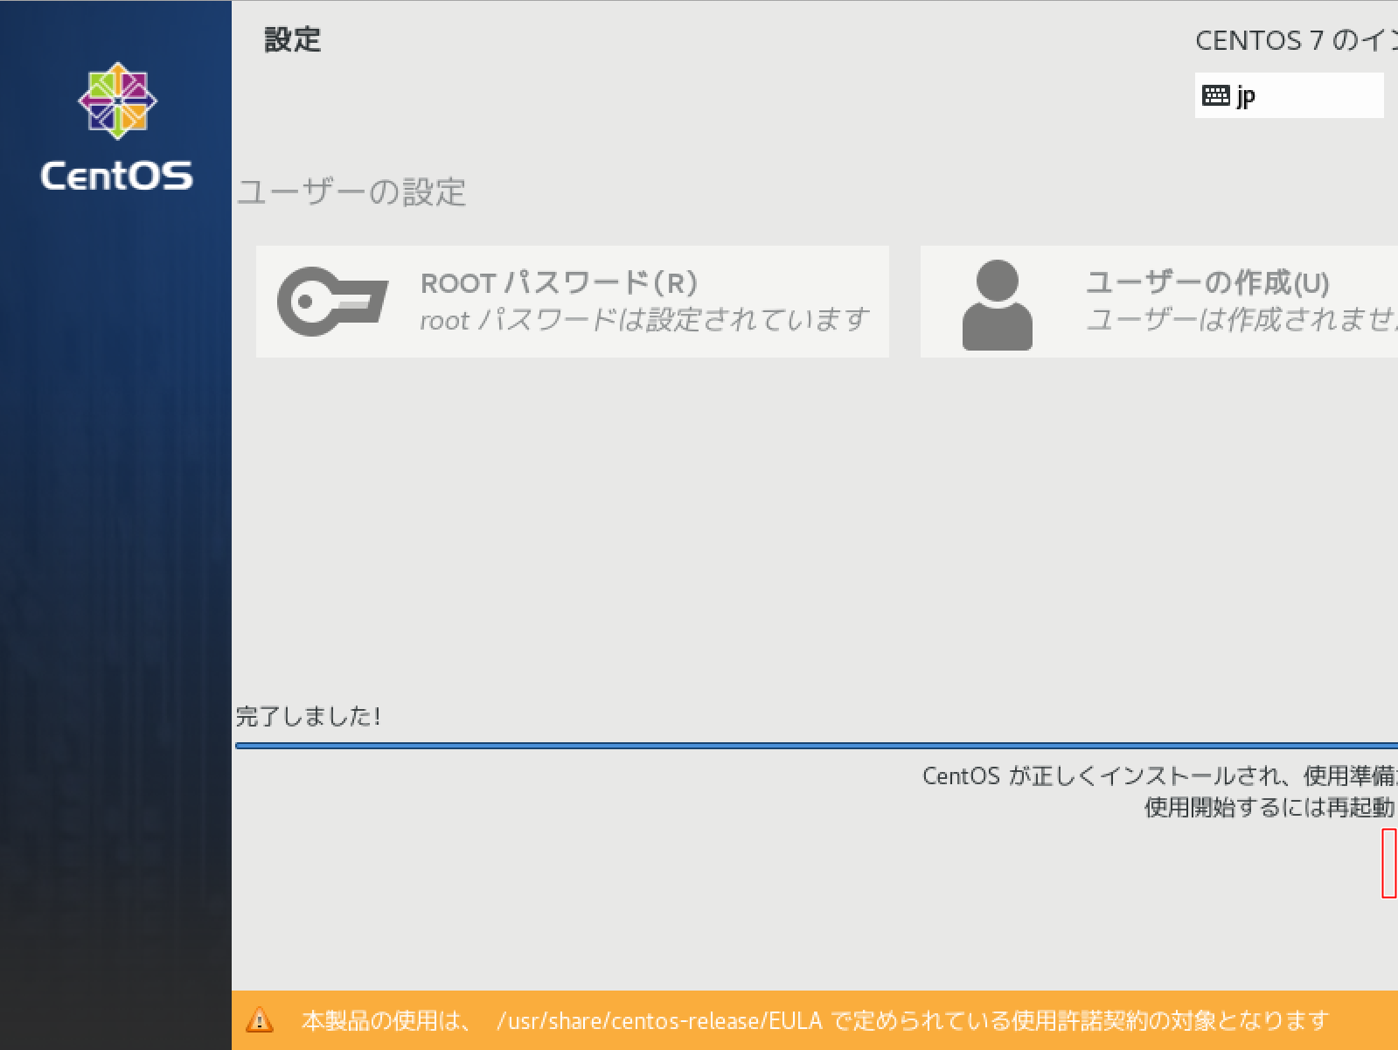Image resolution: width=1398 pixels, height=1050 pixels.
Task: Click the user creation person icon
Action: (x=997, y=304)
